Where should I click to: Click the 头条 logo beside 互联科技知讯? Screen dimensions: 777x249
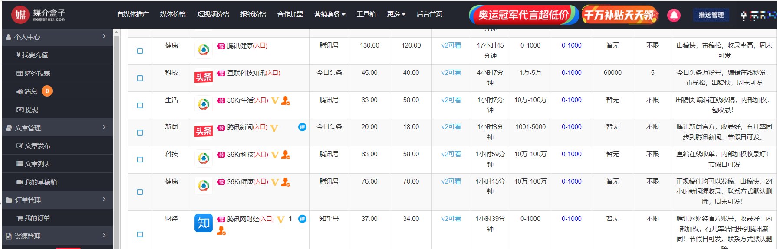pos(203,77)
